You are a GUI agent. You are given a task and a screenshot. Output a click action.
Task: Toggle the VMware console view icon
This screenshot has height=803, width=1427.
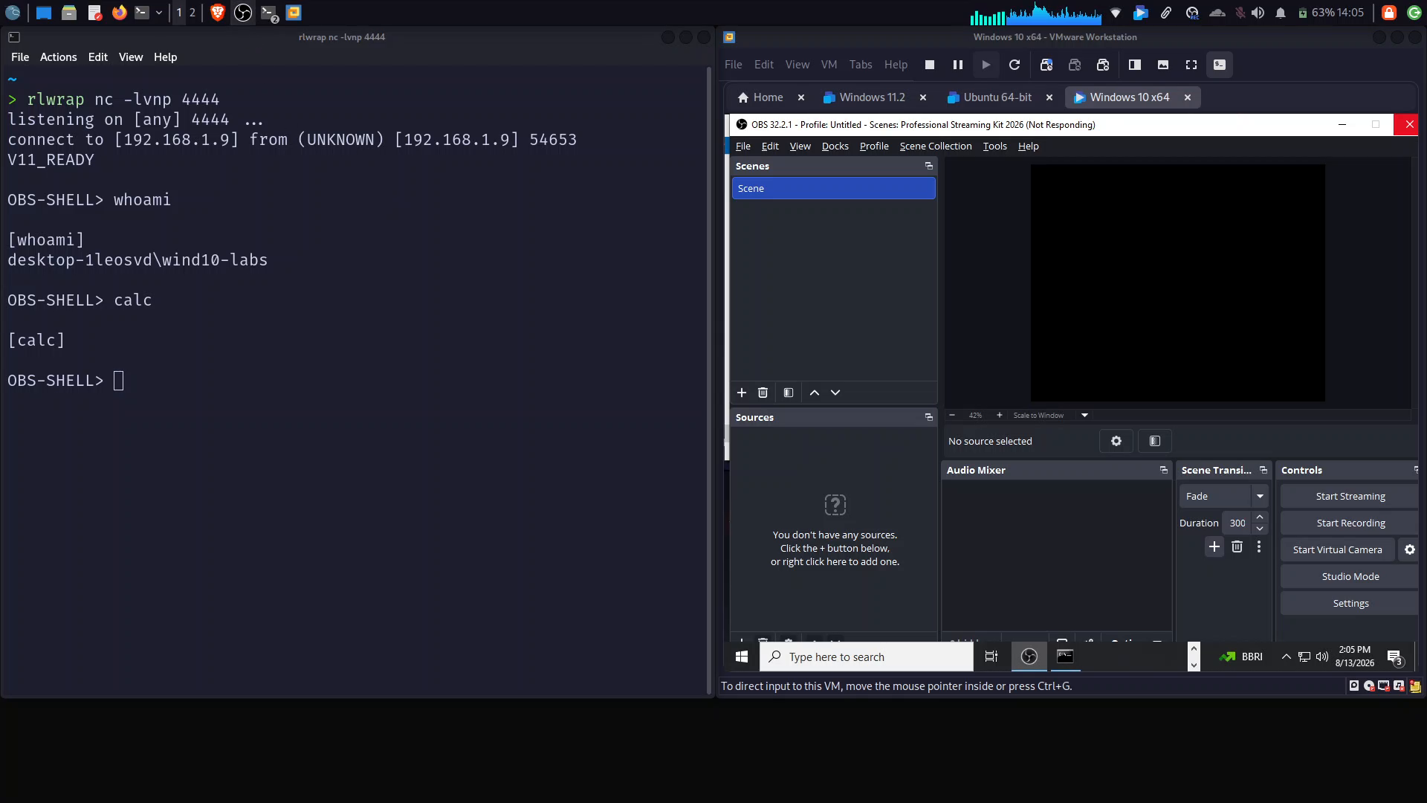[x=1220, y=65]
